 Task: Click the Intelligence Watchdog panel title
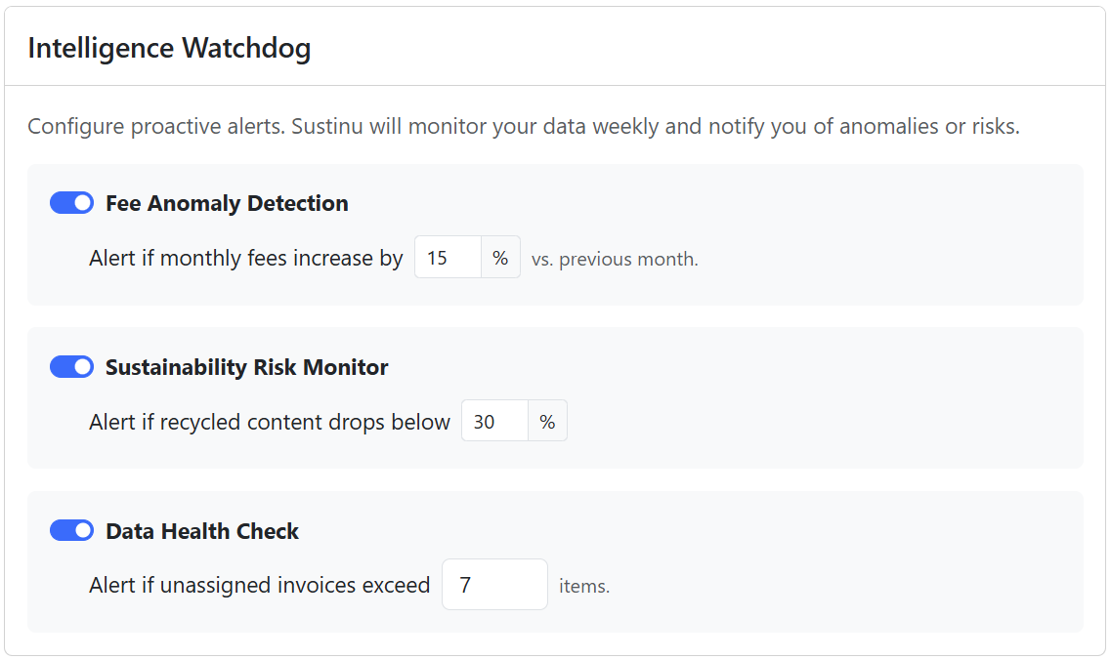click(x=170, y=47)
